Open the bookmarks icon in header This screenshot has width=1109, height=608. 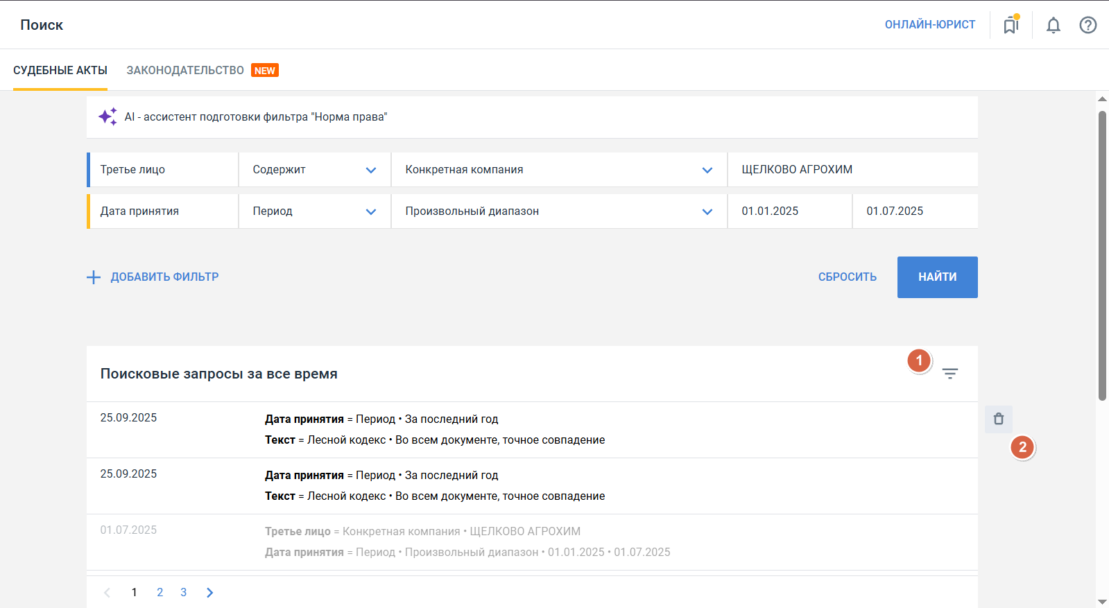(x=1011, y=26)
